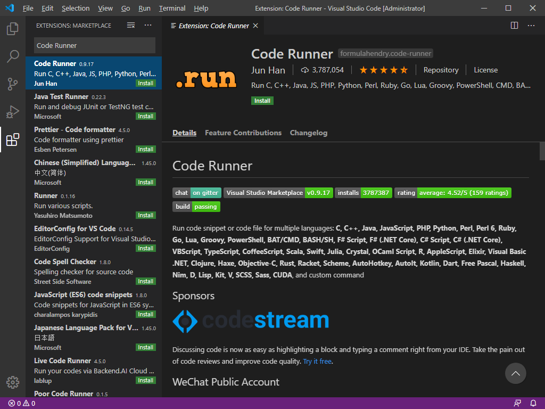Open the Manage gear menu

13,382
